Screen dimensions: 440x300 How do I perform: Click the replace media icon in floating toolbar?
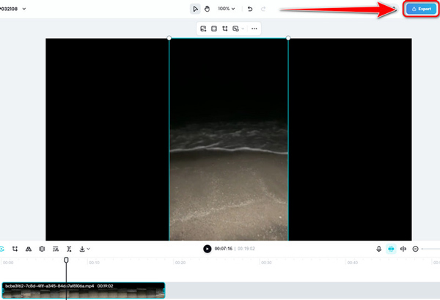pyautogui.click(x=235, y=29)
